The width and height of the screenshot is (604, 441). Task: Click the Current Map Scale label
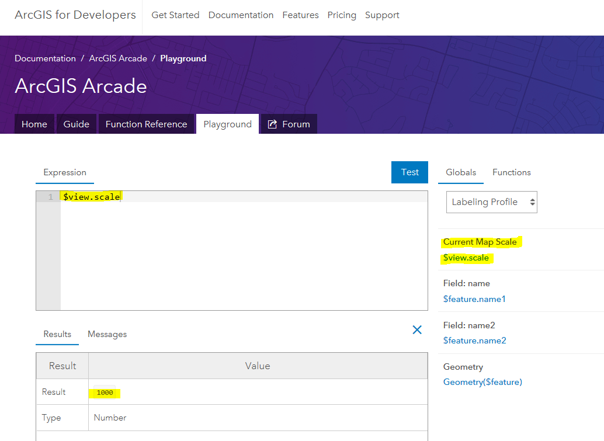point(480,242)
